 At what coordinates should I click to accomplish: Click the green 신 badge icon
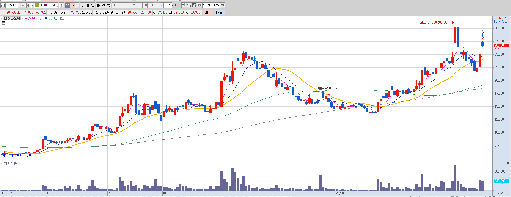click(37, 5)
